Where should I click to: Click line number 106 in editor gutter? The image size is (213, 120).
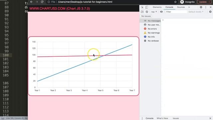[6, 83]
